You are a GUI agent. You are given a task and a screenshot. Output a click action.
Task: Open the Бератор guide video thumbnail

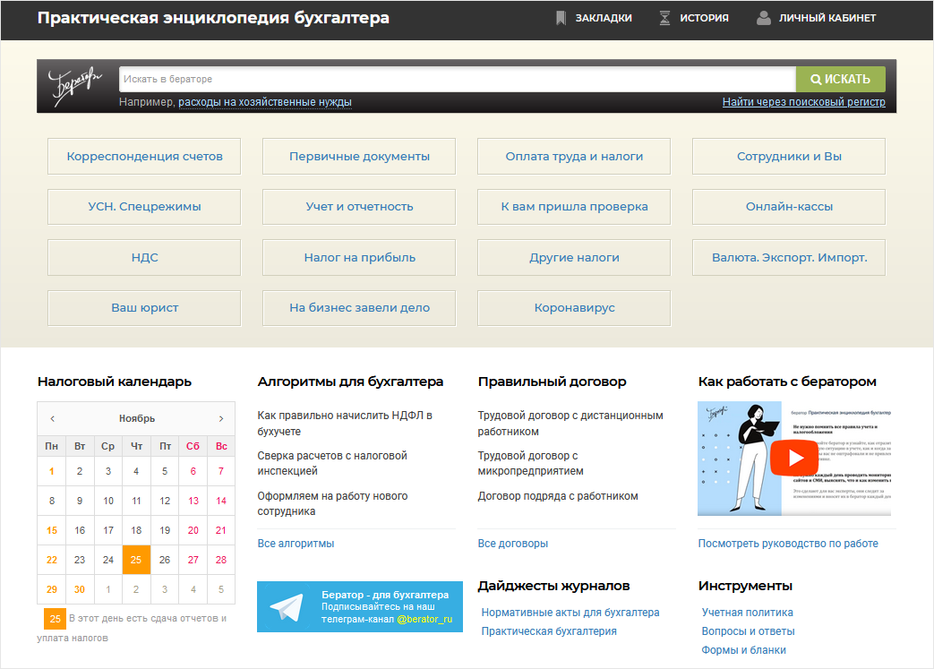(x=794, y=459)
